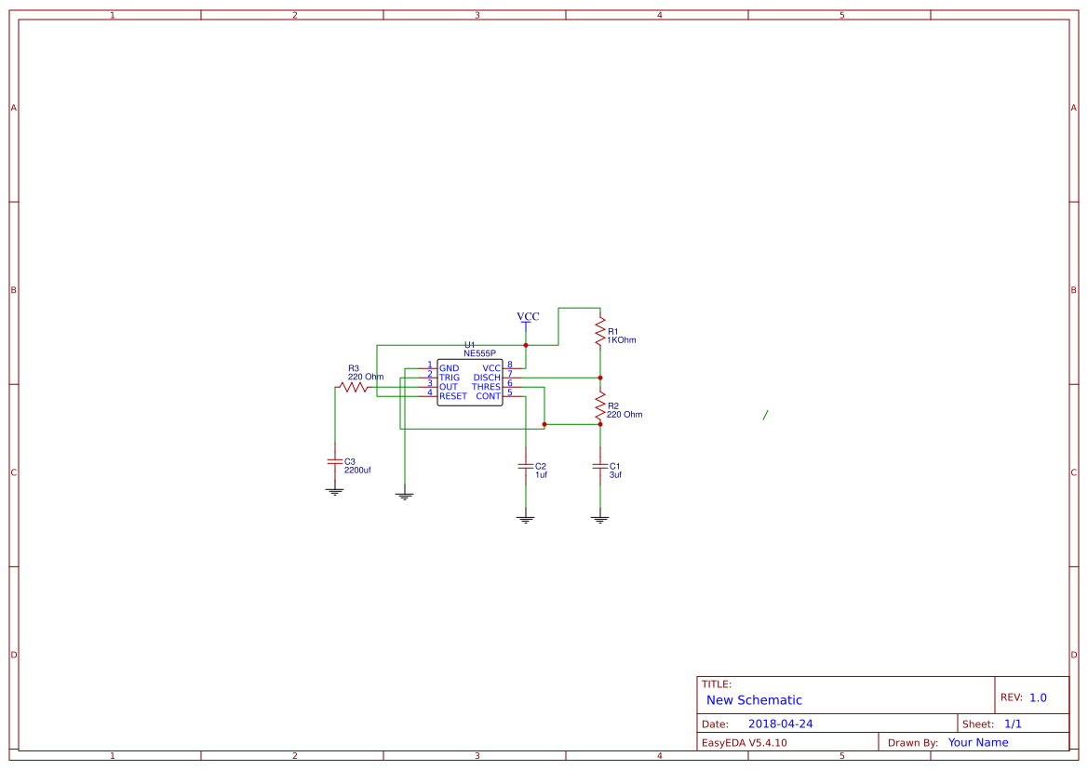The image size is (1088, 770).
Task: Click the New Schematic title text
Action: coord(754,700)
